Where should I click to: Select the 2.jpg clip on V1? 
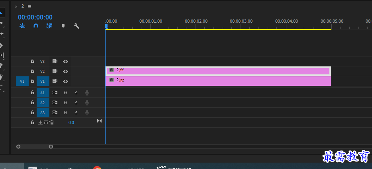coord(218,81)
